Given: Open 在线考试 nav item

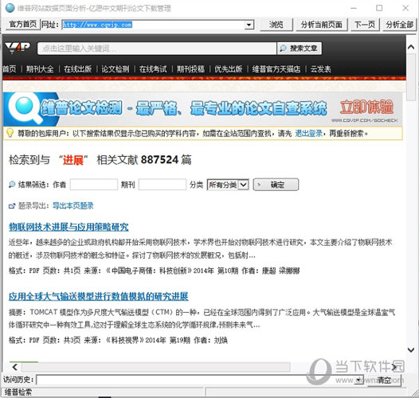Looking at the screenshot, I should (x=153, y=69).
